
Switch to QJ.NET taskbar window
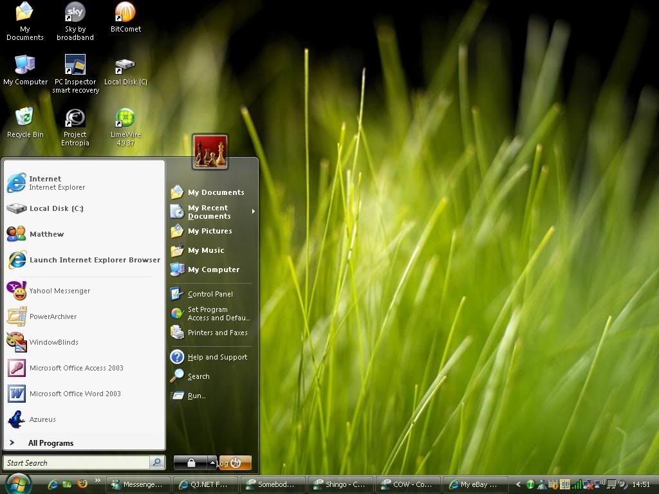pyautogui.click(x=205, y=484)
